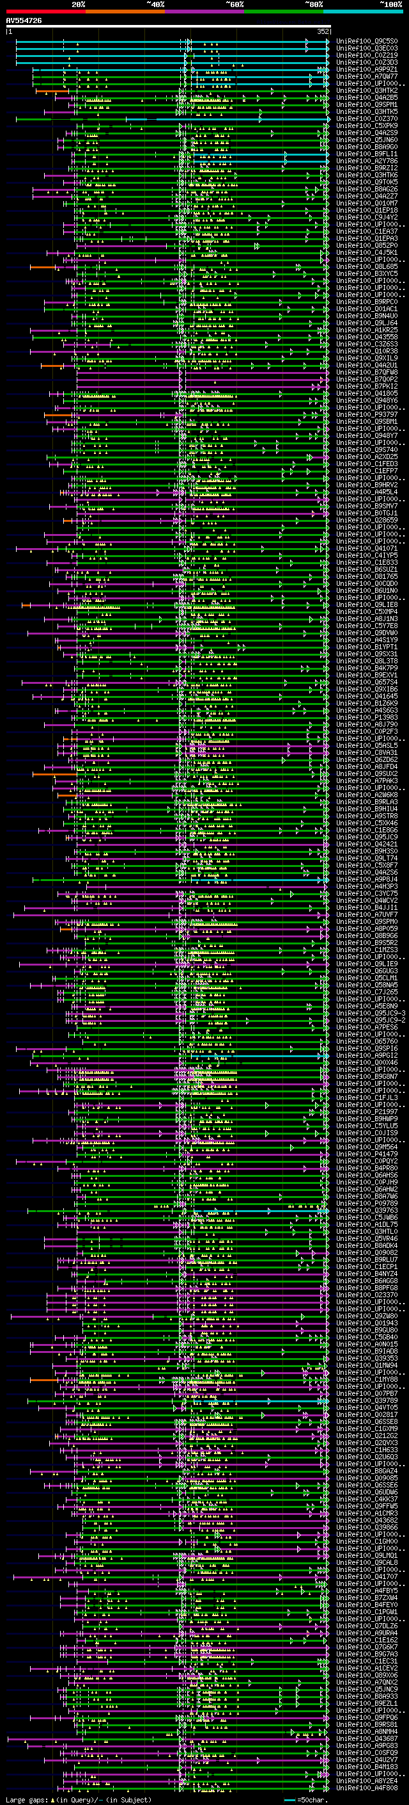Image resolution: width=409 pixels, height=1805 pixels.
Task: Open the UniRef100_B8AG26 label
Action: tap(367, 189)
